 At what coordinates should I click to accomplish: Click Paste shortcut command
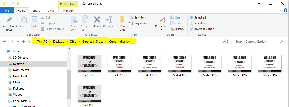pyautogui.click(x=52, y=29)
